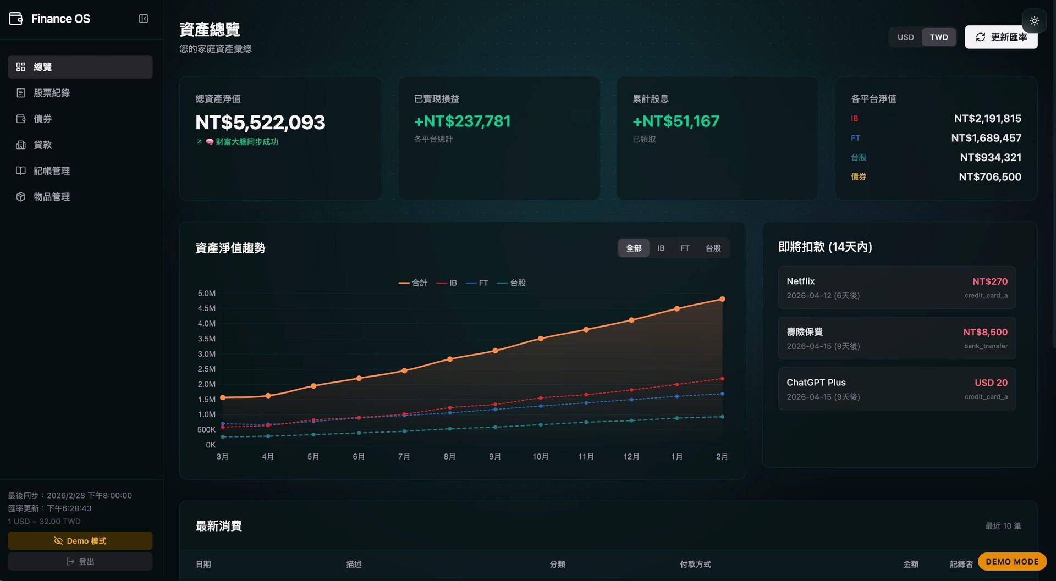Viewport: 1056px width, 581px height.
Task: Disable Demo 模式
Action: (80, 540)
